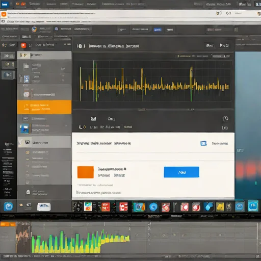Select the blue highlighted tab in the top toolbar
This screenshot has width=261, height=261.
click(x=158, y=30)
